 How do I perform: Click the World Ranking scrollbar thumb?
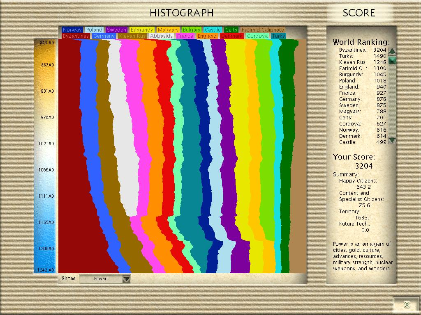[x=392, y=60]
